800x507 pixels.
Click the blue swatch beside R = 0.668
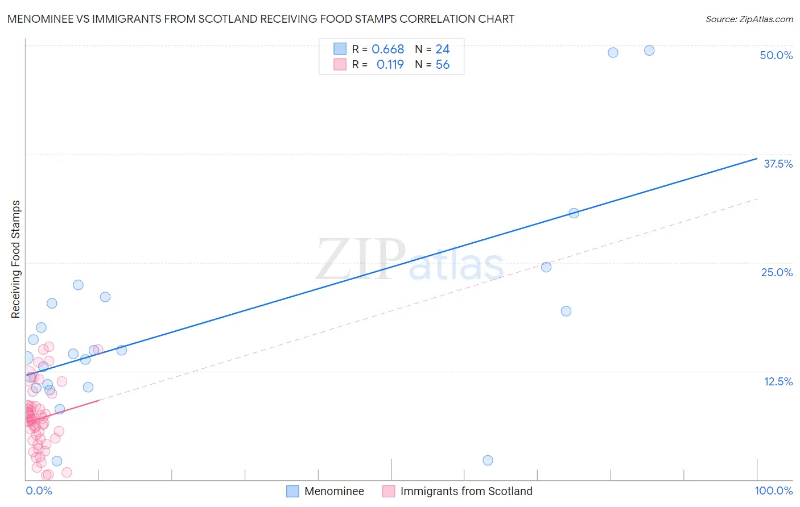[340, 49]
